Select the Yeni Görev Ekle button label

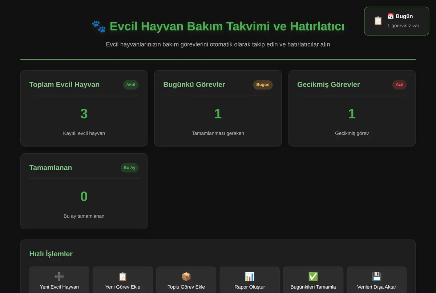123,287
